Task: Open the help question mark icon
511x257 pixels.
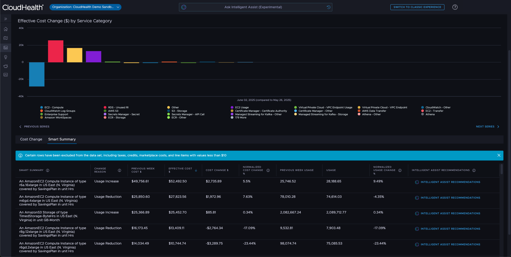Action: click(455, 7)
